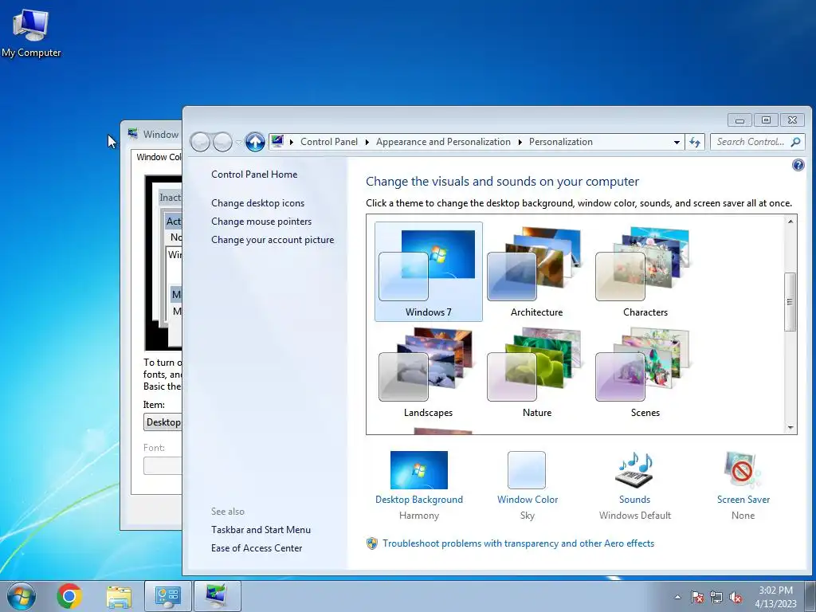Switch to the Window Color taskbar button
816x612 pixels.
point(217,596)
